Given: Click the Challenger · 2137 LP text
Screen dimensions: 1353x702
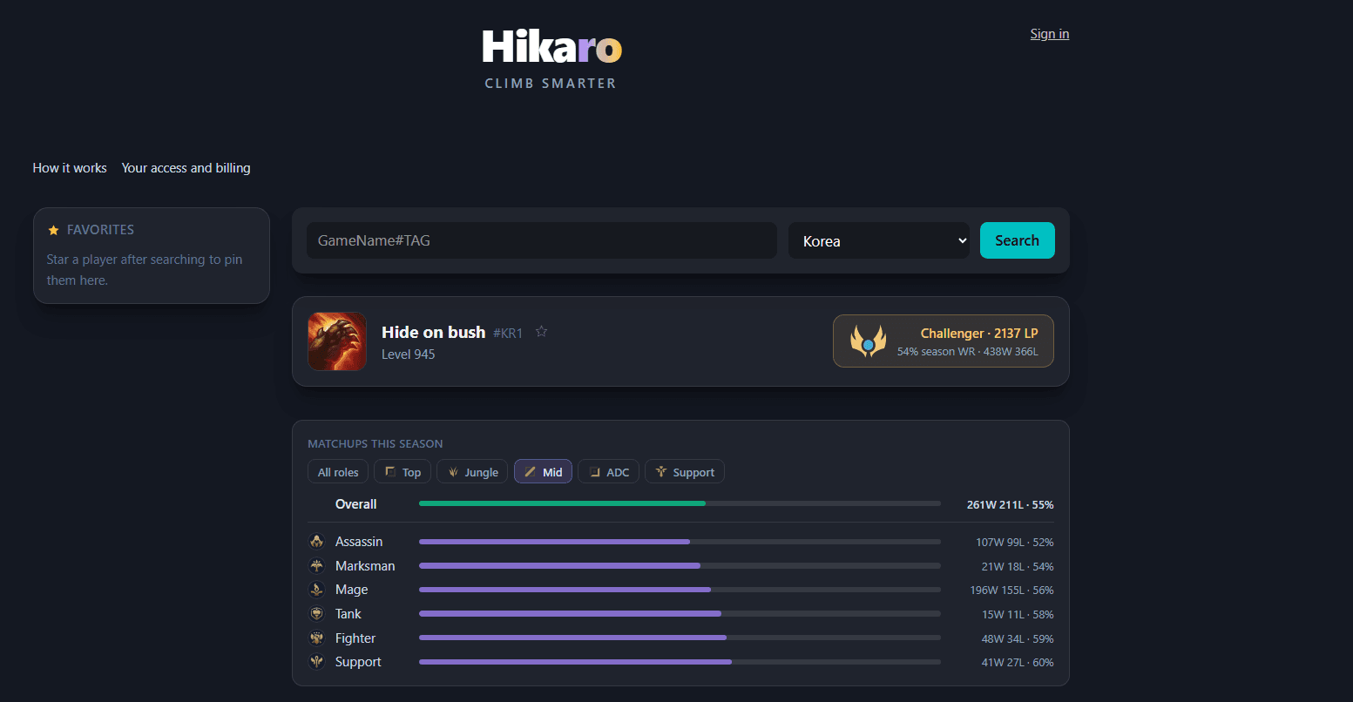Looking at the screenshot, I should coord(979,334).
